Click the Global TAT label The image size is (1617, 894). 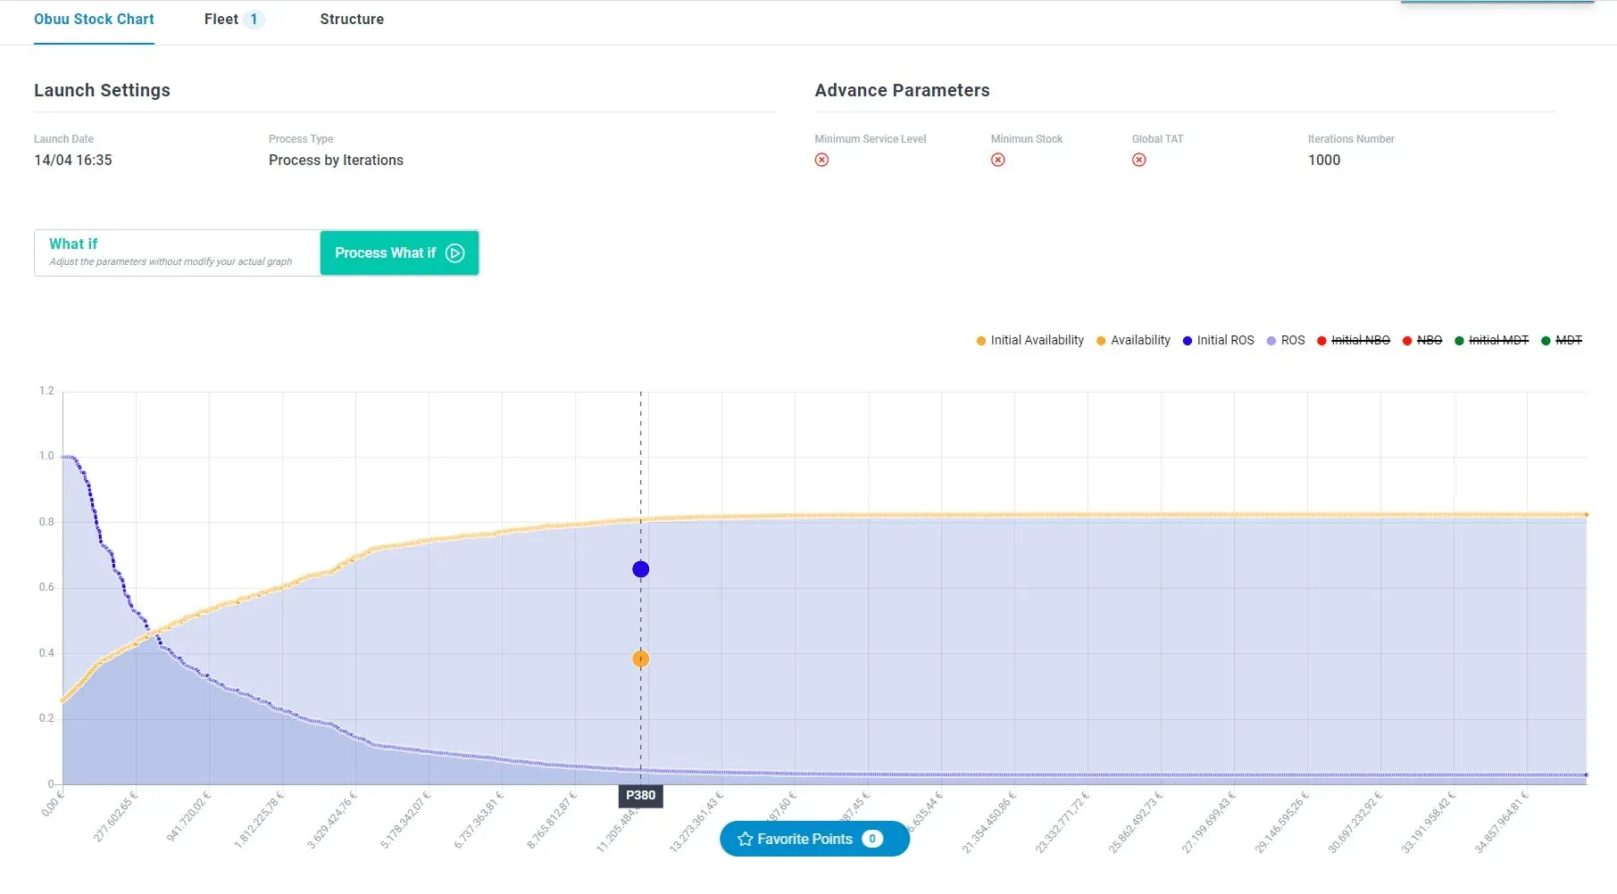[x=1157, y=138]
